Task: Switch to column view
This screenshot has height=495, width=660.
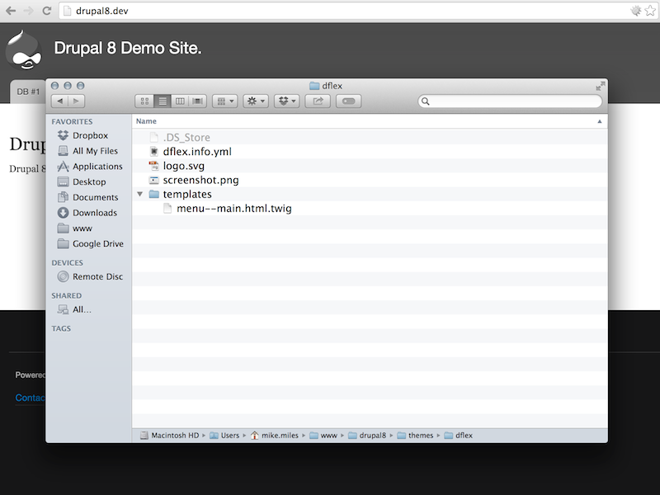Action: tap(180, 101)
